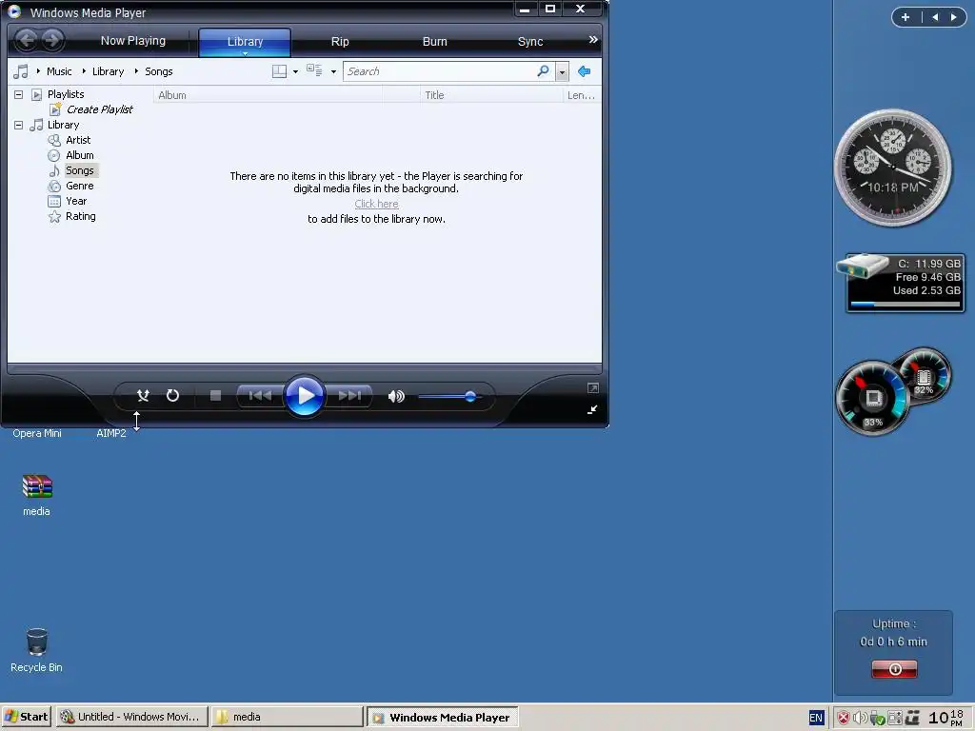Viewport: 975px width, 731px height.
Task: Click the view full screen icon
Action: 593,388
